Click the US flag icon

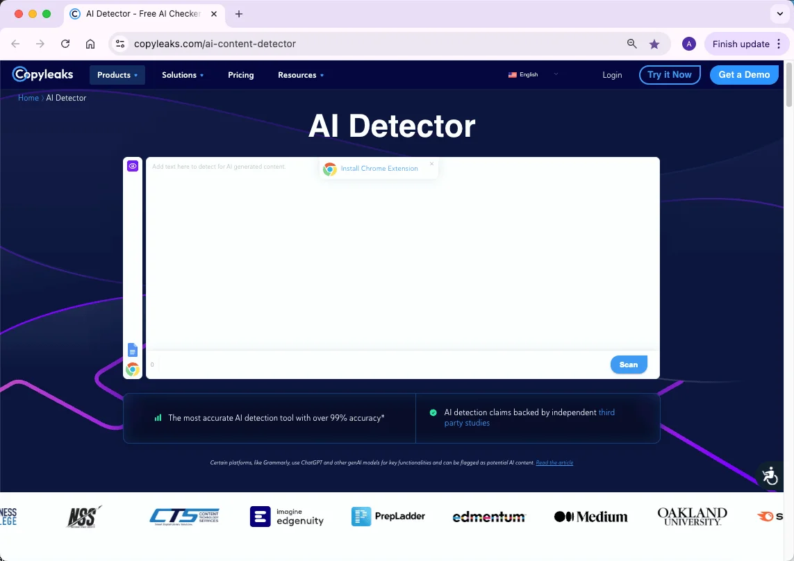(513, 74)
